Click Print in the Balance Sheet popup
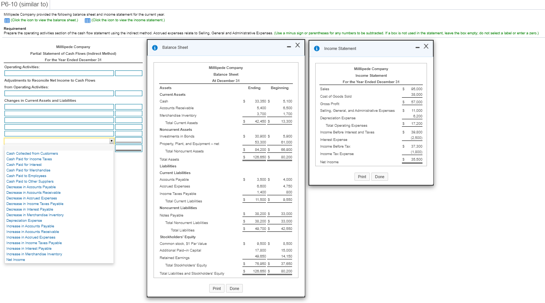Screen dimensions: 545x303 217,288
